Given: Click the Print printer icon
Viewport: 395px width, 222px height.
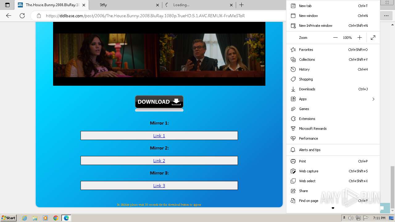Looking at the screenshot, I should click(293, 161).
